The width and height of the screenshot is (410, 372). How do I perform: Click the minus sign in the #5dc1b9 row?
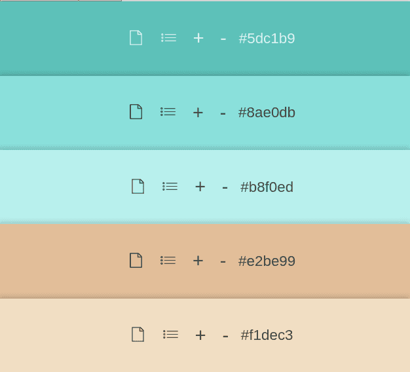point(223,39)
